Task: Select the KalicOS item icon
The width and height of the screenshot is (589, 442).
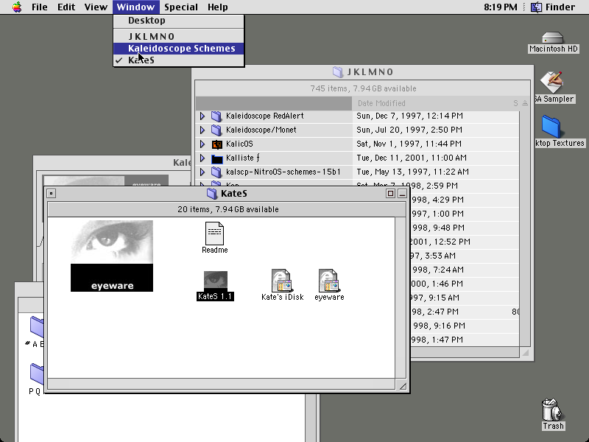Action: coord(216,144)
